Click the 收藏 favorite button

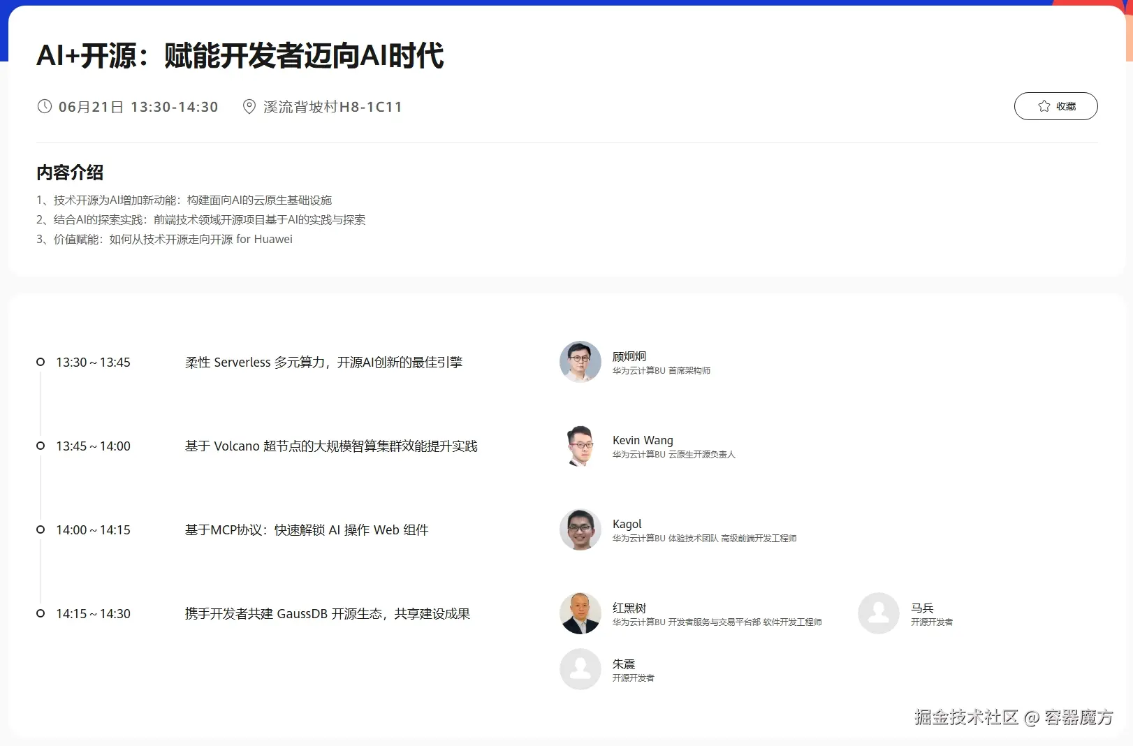[x=1055, y=106]
